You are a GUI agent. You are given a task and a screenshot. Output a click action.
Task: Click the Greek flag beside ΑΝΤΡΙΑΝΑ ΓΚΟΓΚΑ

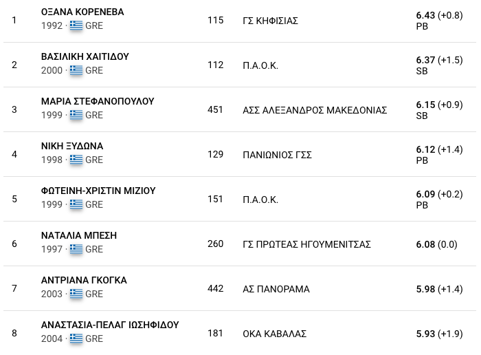[x=76, y=294]
